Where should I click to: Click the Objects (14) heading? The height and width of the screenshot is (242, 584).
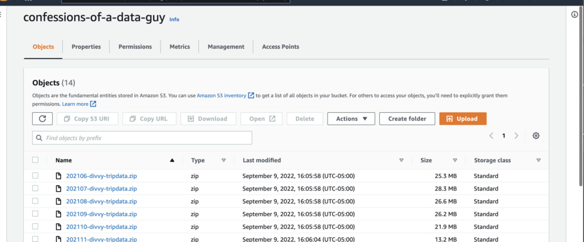(x=54, y=83)
